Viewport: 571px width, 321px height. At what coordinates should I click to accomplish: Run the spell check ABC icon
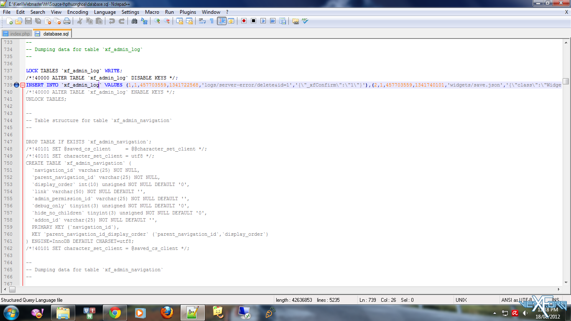305,21
